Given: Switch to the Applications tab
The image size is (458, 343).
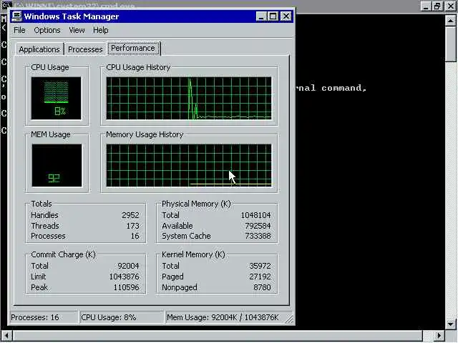Looking at the screenshot, I should click(39, 49).
